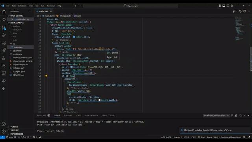Image resolution: width=252 pixels, height=142 pixels.
Task: Switch to the Serial Monitor tab
Action: click(91, 116)
